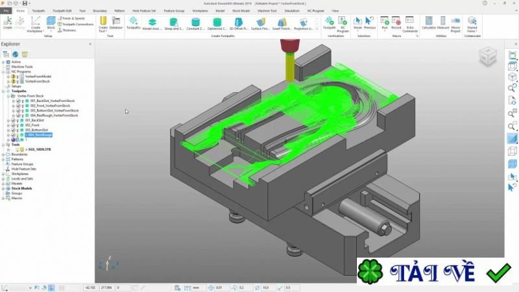This screenshot has height=292, width=519.
Task: Toggle checkmark of 004_RestRough_VortexFromStock toolpath
Action: click(18, 116)
